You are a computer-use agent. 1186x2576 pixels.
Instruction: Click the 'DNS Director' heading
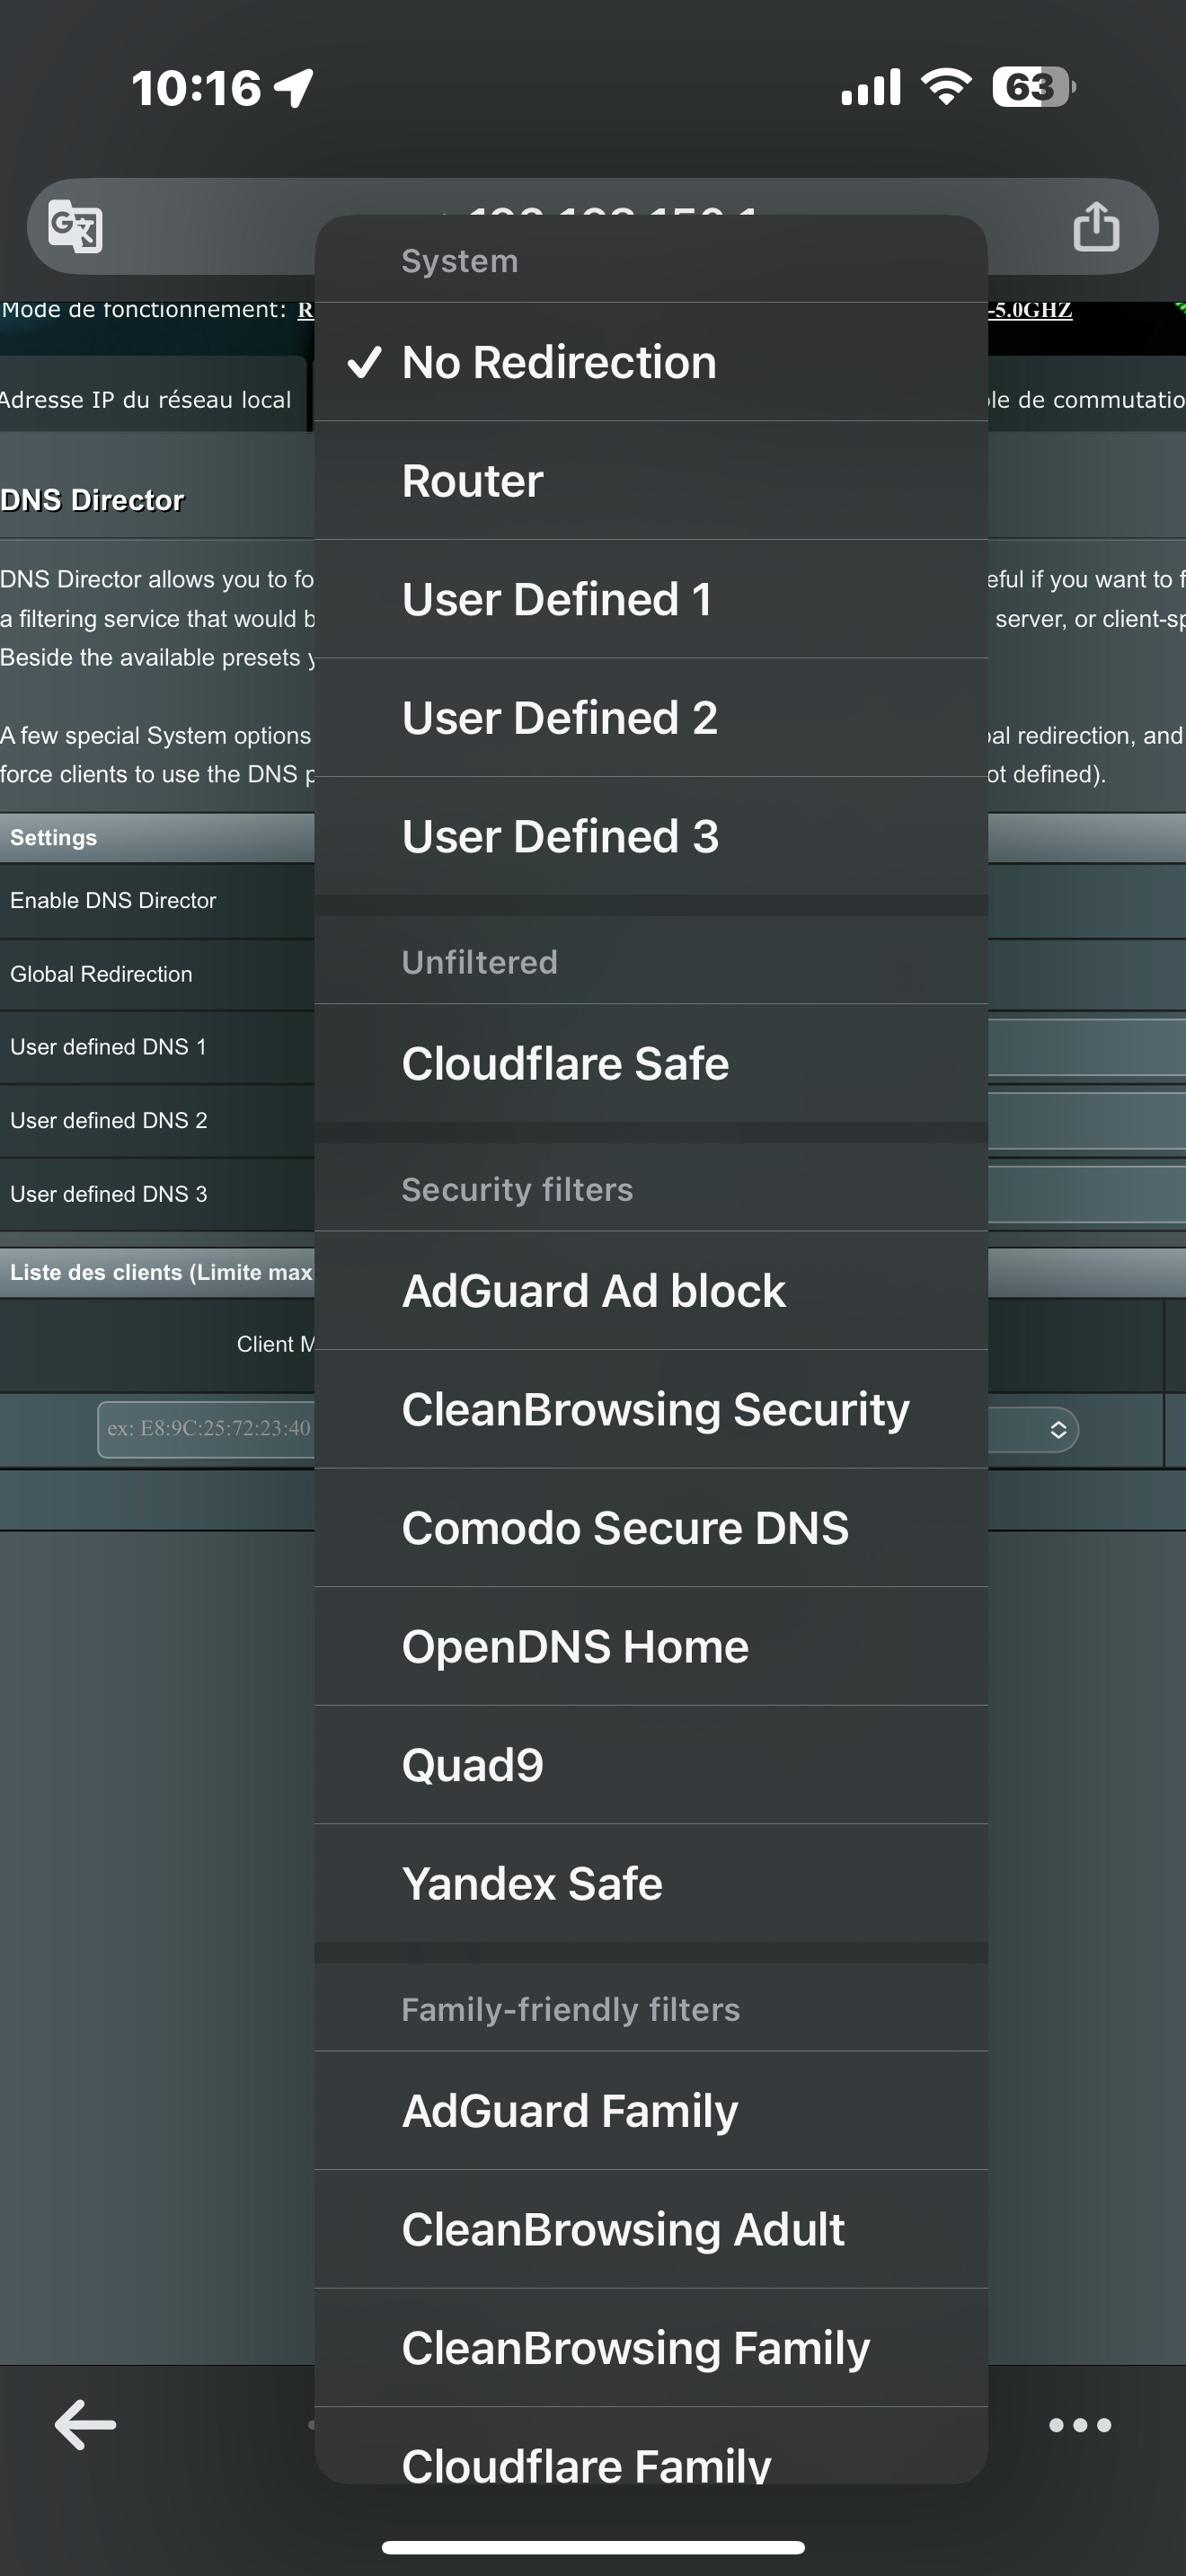click(92, 500)
